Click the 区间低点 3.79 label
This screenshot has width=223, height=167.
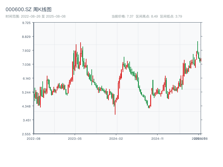171,16
